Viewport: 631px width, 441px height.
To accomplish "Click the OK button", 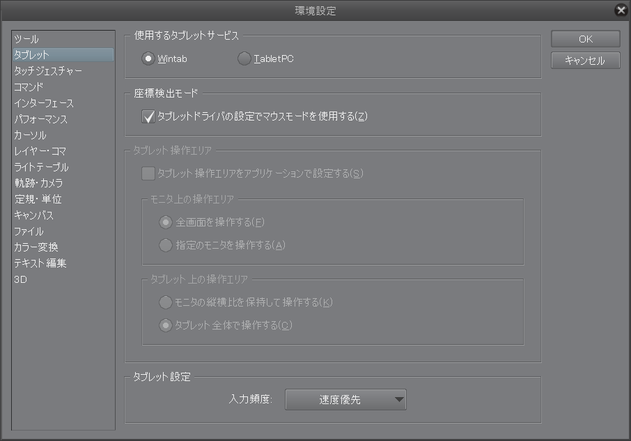I will pyautogui.click(x=586, y=39).
